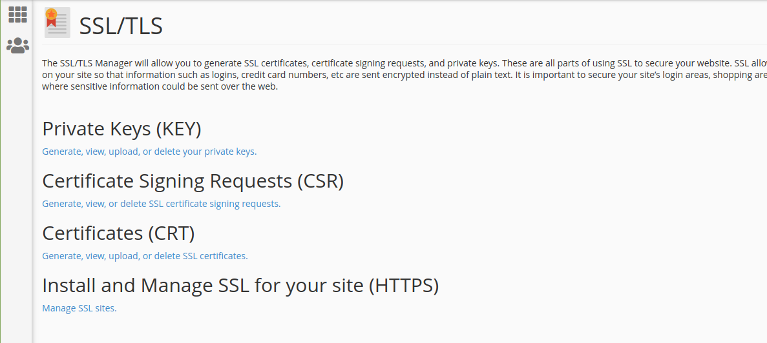Click the Certificates (CRT) heading
Image resolution: width=767 pixels, height=343 pixels.
(118, 233)
